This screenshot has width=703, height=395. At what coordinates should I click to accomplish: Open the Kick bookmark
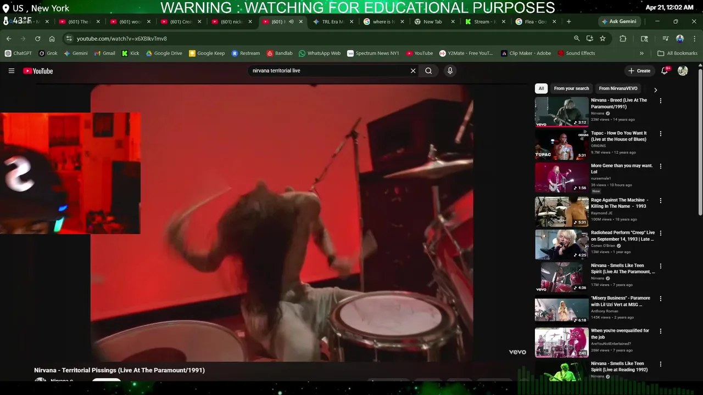pyautogui.click(x=130, y=53)
